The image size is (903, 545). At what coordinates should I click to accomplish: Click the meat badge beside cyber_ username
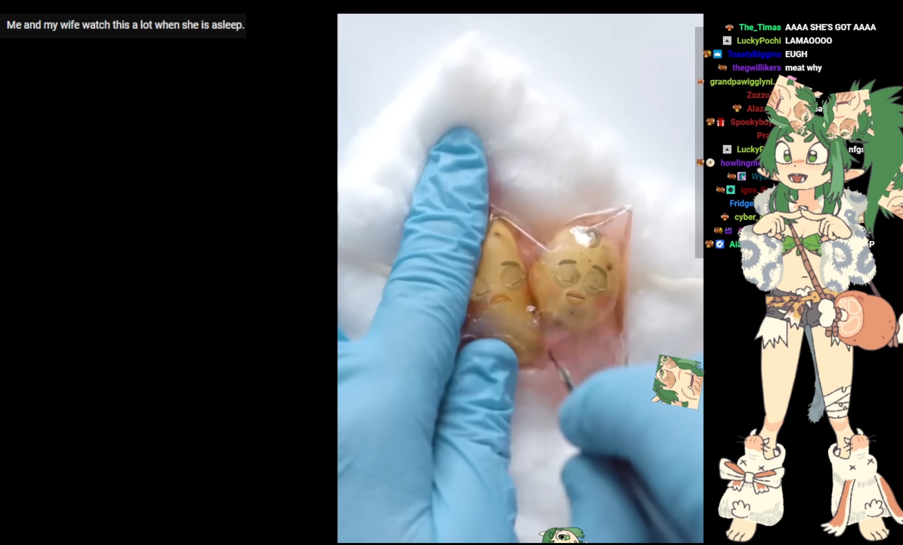coord(725,217)
